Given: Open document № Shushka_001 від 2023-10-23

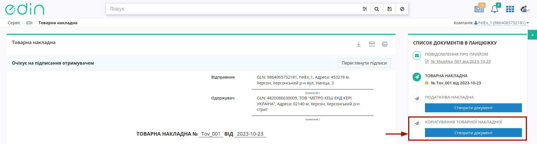Looking at the screenshot, I should coord(461,62).
